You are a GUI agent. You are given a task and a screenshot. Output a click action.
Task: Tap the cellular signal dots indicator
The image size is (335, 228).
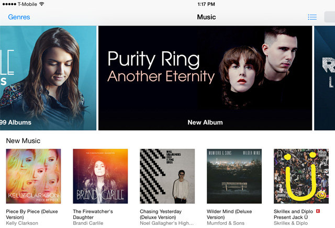click(x=9, y=4)
